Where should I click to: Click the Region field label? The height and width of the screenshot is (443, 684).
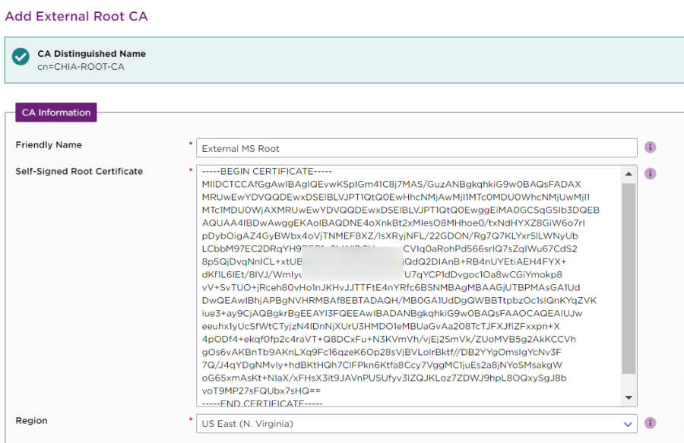(x=31, y=421)
